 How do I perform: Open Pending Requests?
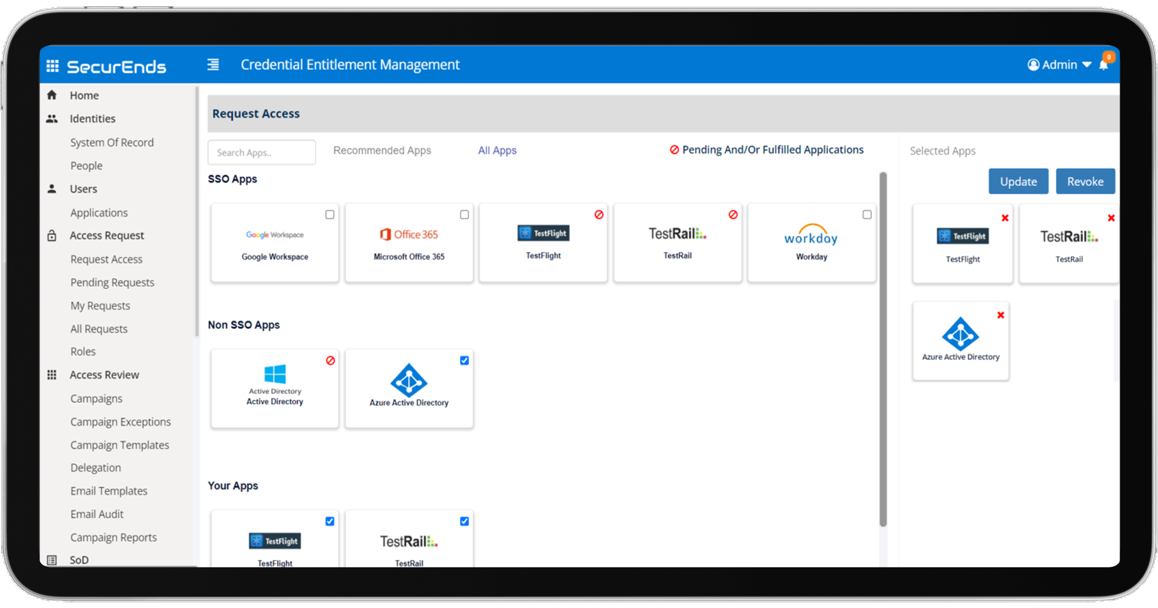pyautogui.click(x=112, y=282)
